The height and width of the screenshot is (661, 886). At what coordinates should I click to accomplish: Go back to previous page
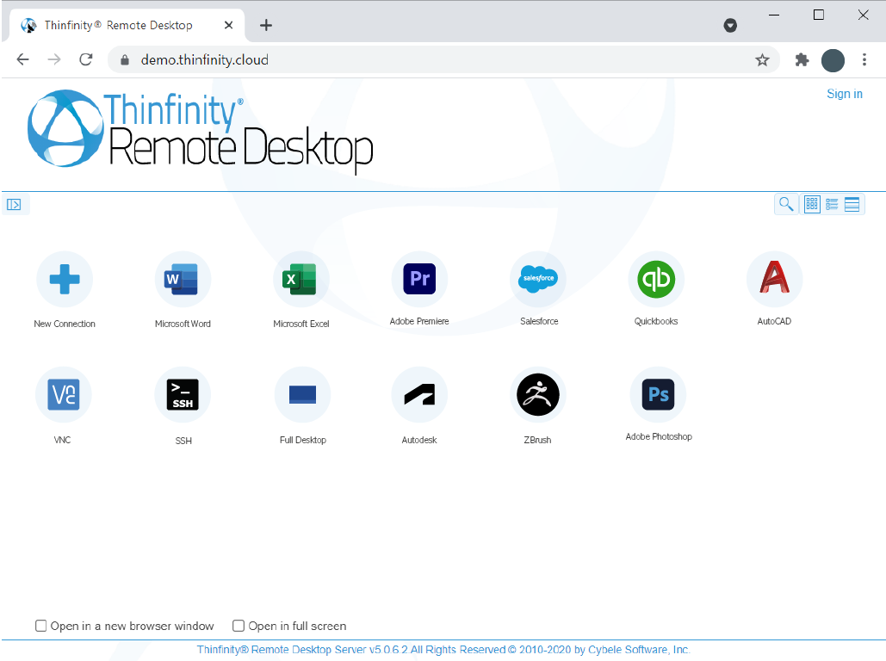(x=22, y=59)
